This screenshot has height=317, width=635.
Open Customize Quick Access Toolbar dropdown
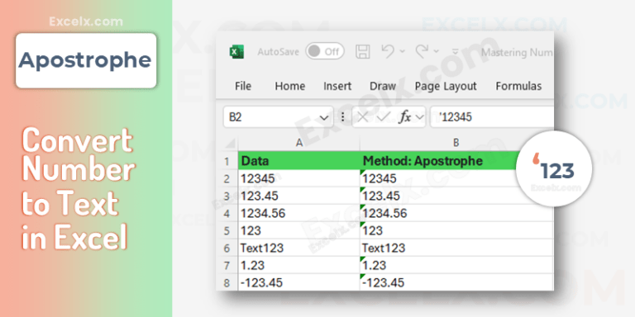click(x=456, y=52)
